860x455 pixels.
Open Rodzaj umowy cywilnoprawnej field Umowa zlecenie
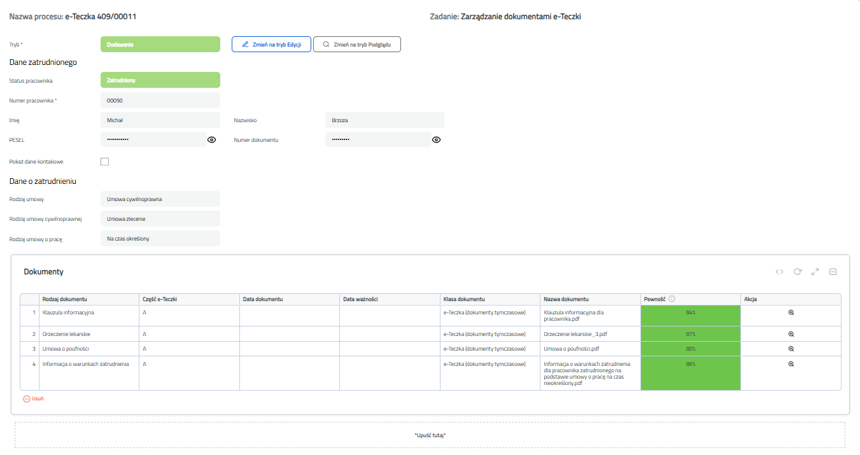pos(160,219)
